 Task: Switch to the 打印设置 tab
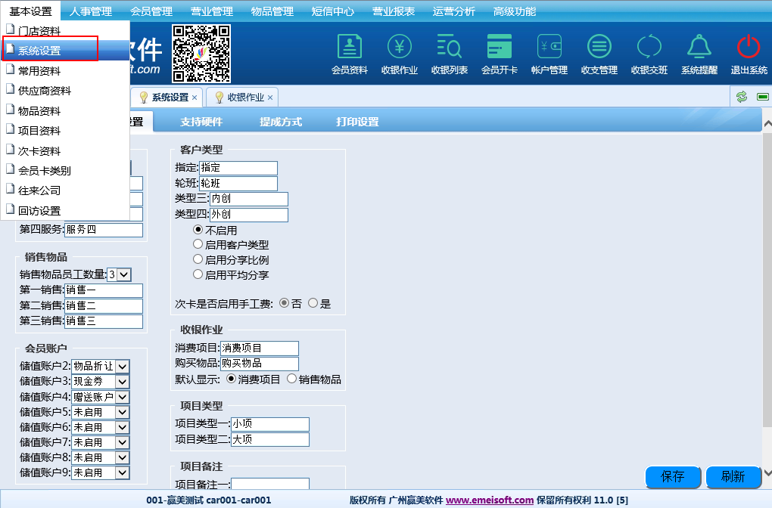point(357,122)
